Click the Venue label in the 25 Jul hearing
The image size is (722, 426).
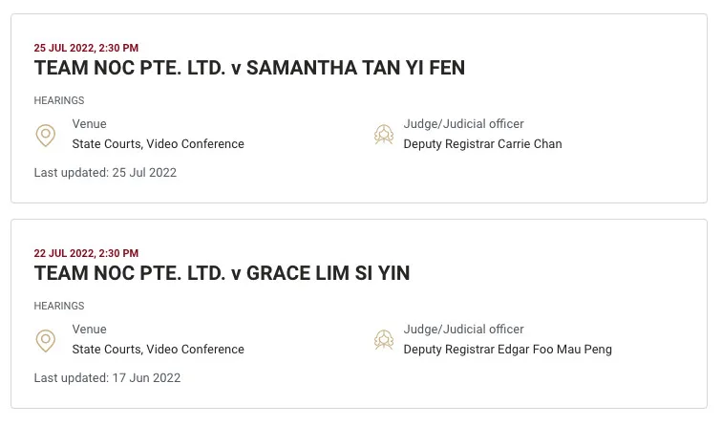coord(90,124)
